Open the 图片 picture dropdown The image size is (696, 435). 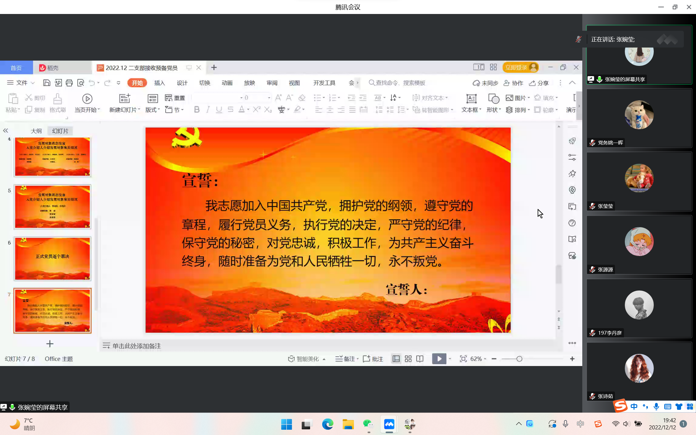click(529, 98)
